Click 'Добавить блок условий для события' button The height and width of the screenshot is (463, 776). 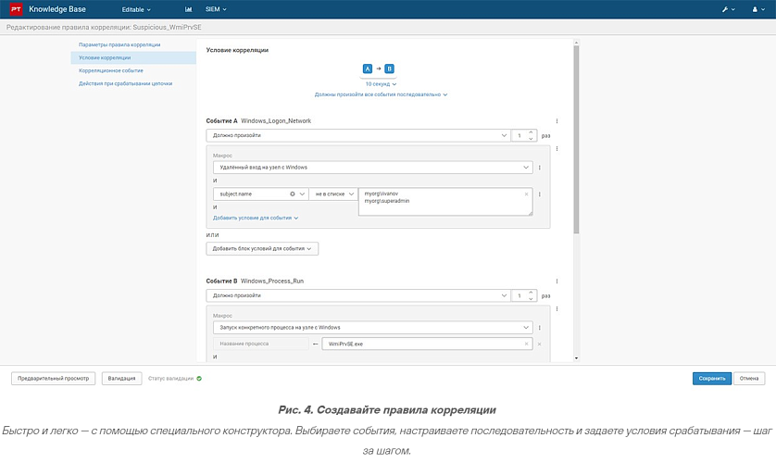262,248
